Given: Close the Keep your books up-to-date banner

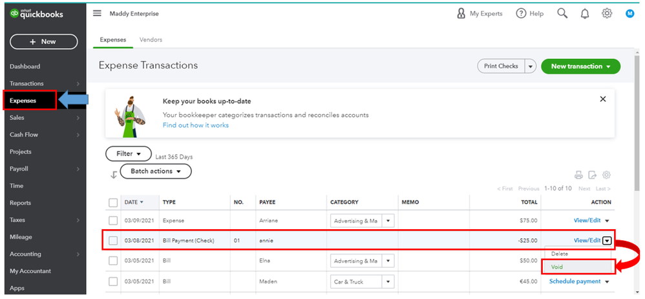Looking at the screenshot, I should coord(603,99).
